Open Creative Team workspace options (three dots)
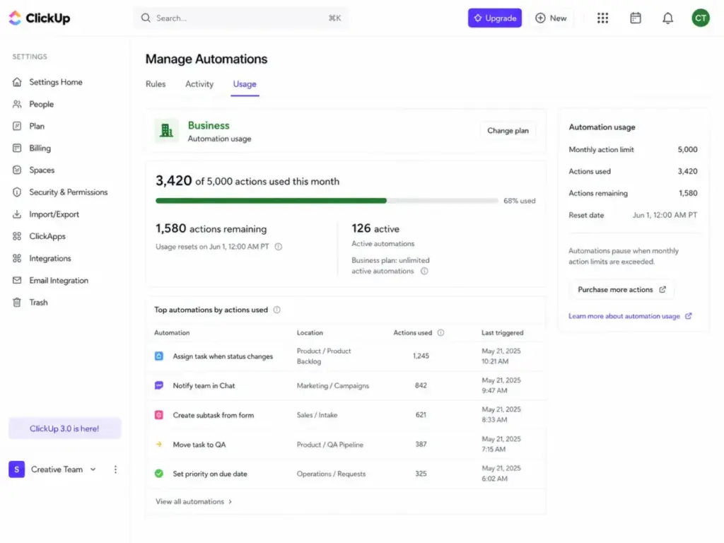 pos(115,469)
